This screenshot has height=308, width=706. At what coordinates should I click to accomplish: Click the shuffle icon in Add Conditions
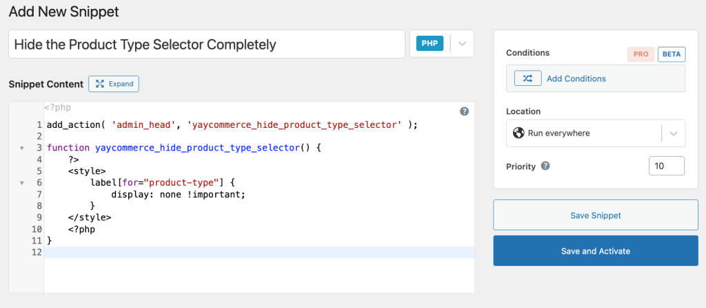pyautogui.click(x=527, y=78)
